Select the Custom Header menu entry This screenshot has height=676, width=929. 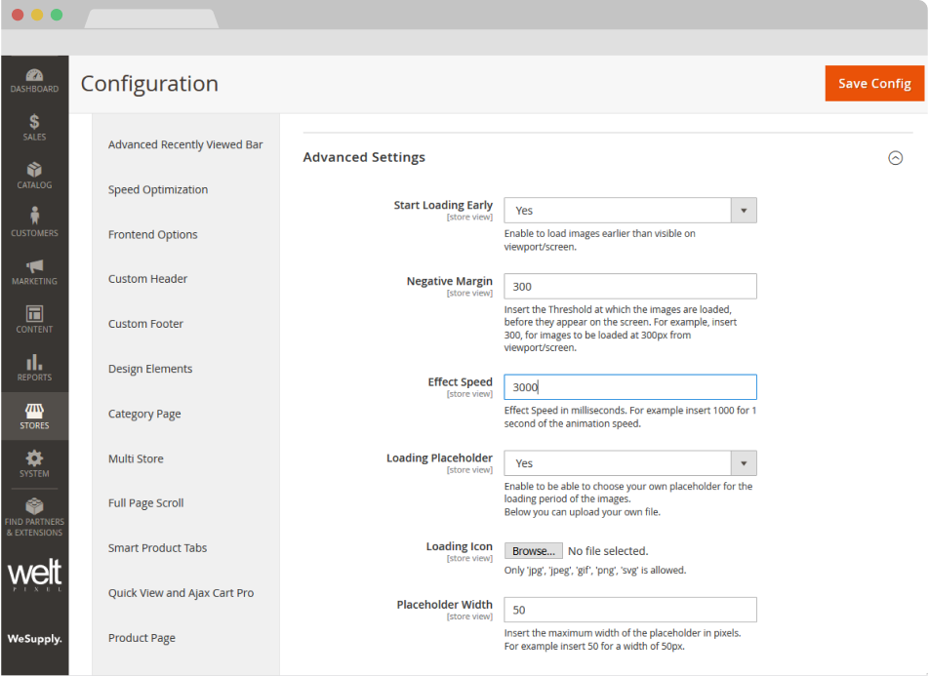[147, 278]
